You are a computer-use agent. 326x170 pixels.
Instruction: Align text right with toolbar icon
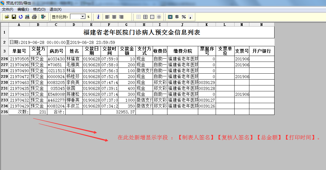click(x=121, y=17)
